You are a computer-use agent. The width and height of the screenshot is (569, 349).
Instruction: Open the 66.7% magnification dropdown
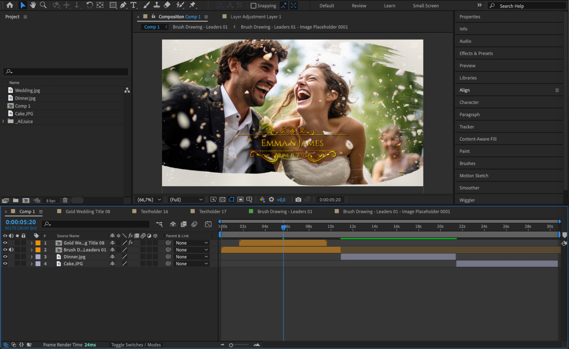(x=149, y=200)
